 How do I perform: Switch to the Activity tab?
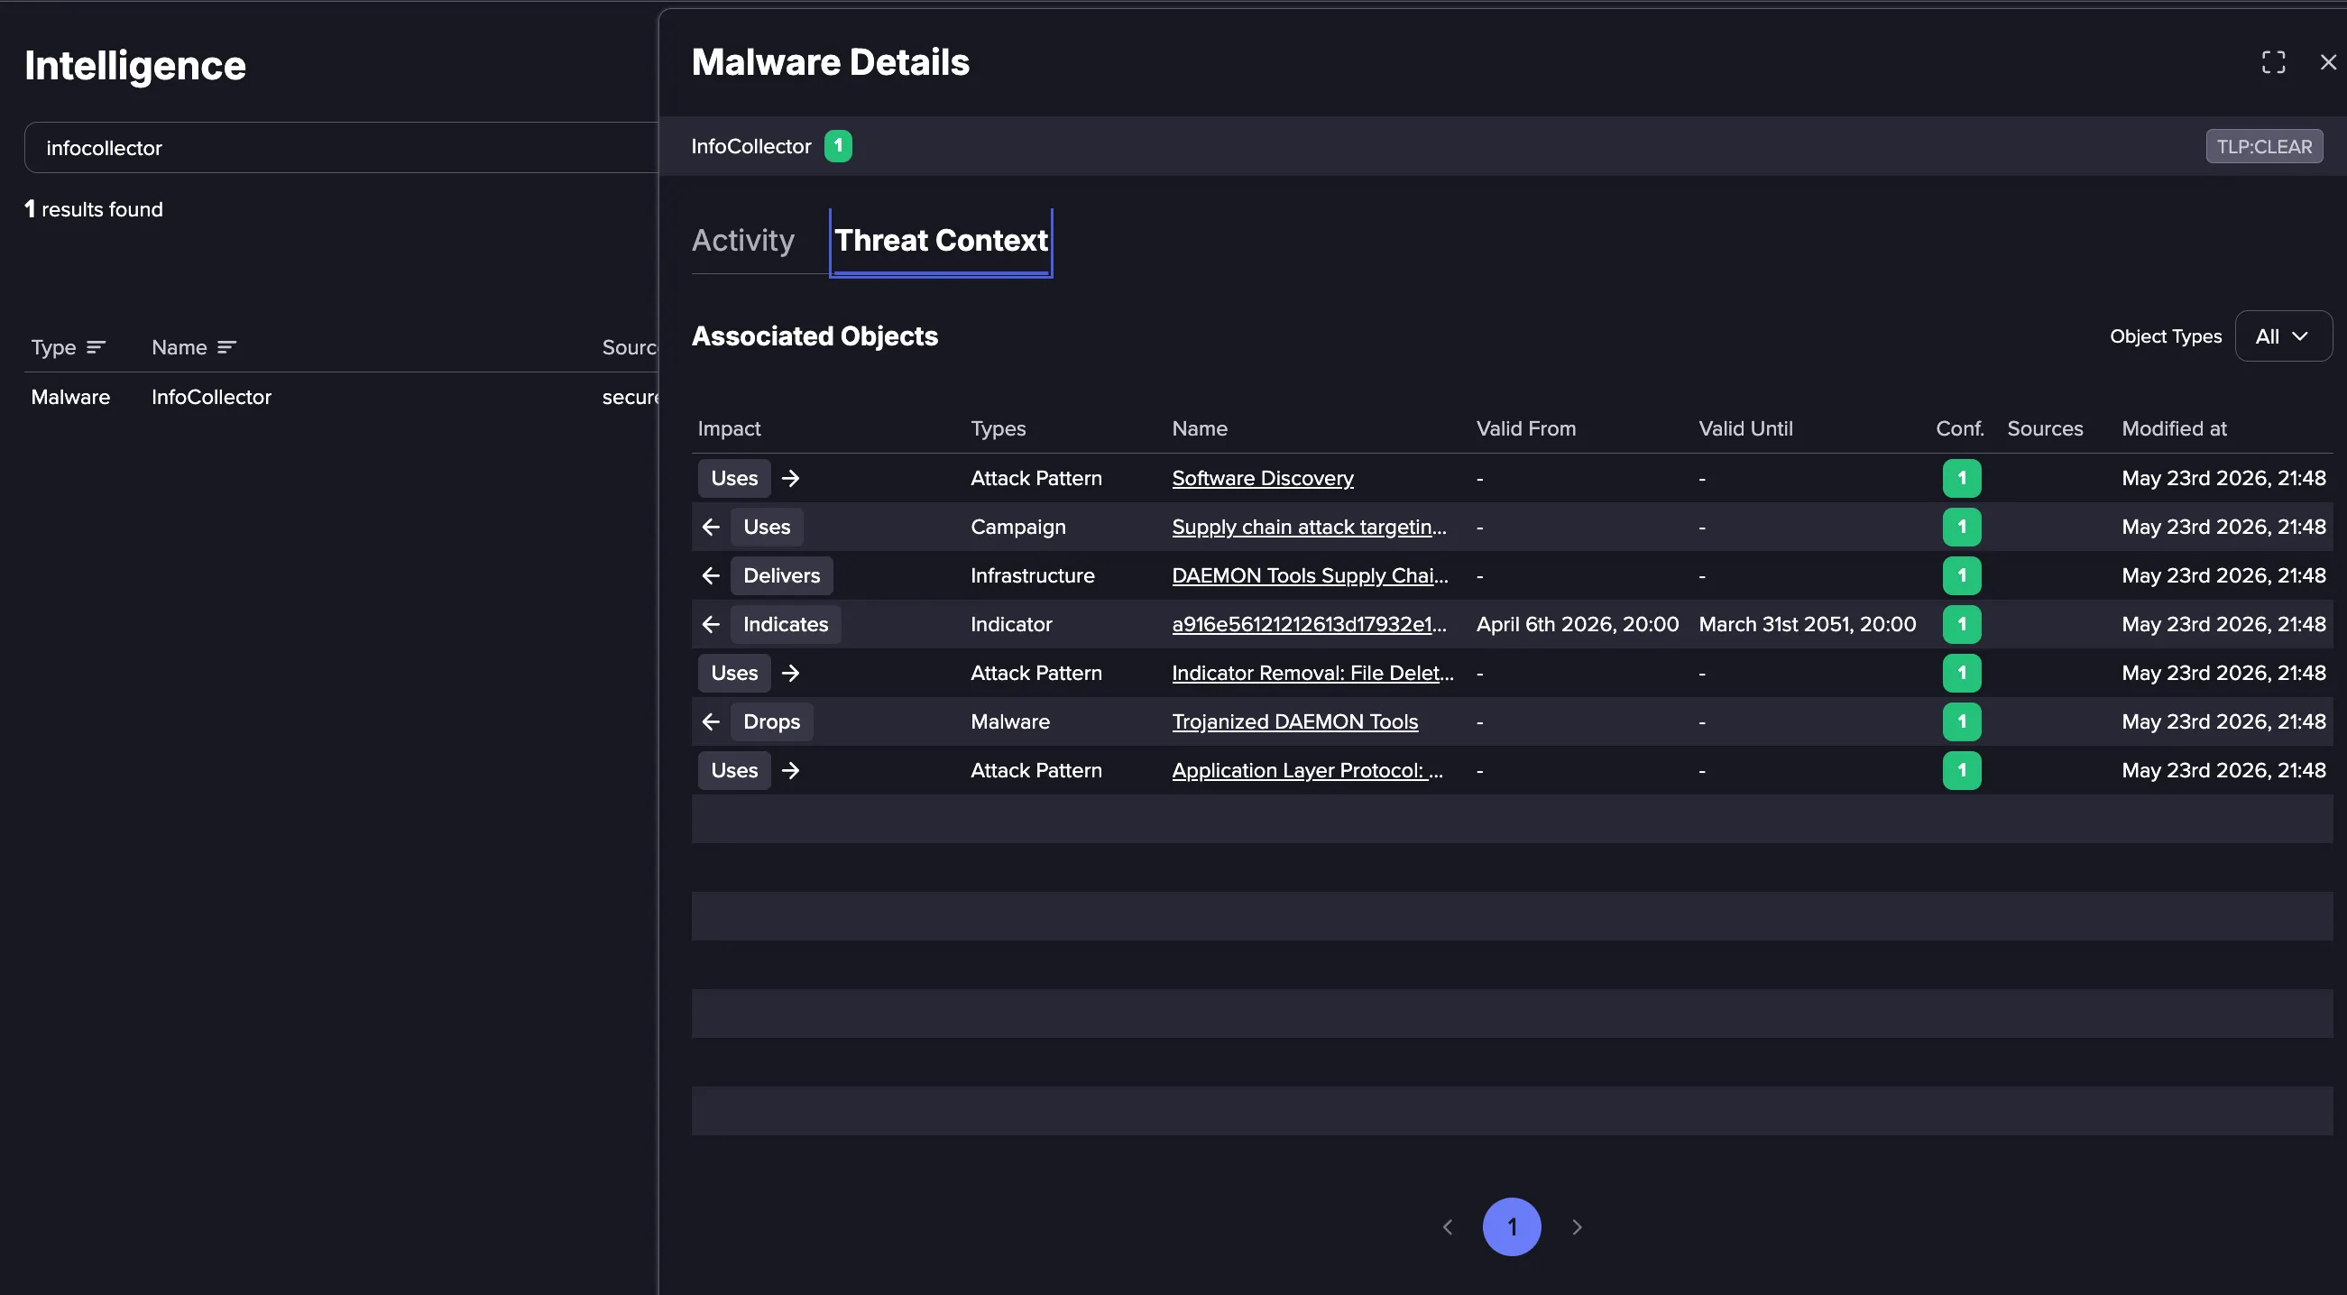pos(742,241)
